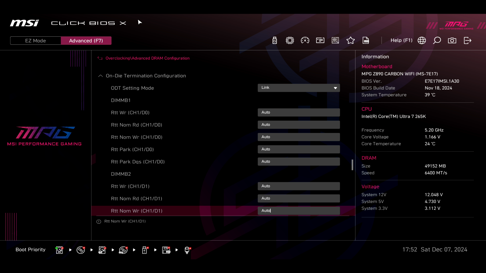Select the first hard disk boot device

(59, 250)
